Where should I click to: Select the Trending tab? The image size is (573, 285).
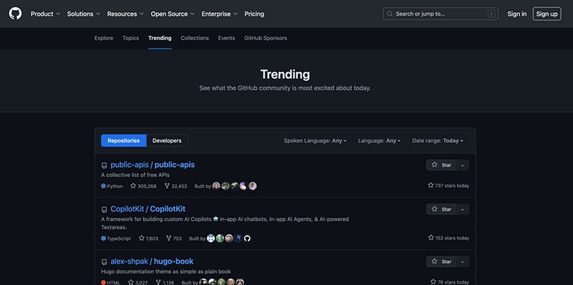pyautogui.click(x=160, y=38)
